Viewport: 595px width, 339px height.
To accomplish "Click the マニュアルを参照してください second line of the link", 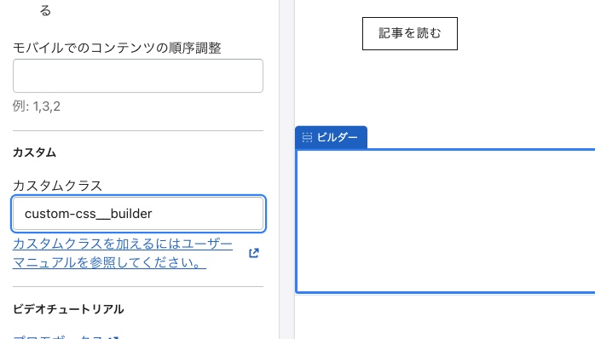I will coord(109,262).
